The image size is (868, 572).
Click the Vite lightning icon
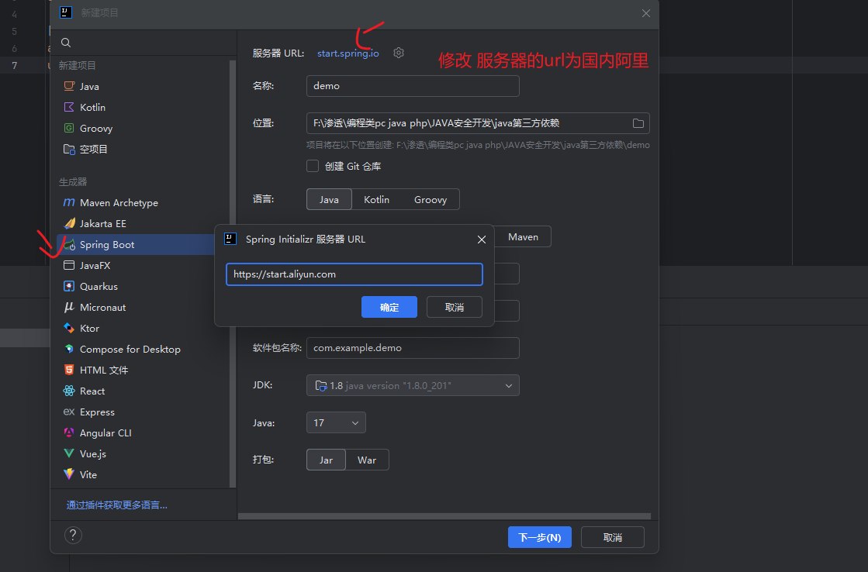click(69, 474)
